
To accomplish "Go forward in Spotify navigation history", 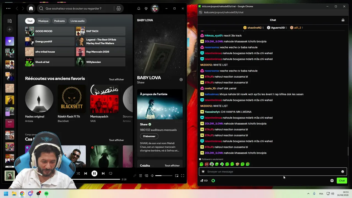I will [x=23, y=9].
